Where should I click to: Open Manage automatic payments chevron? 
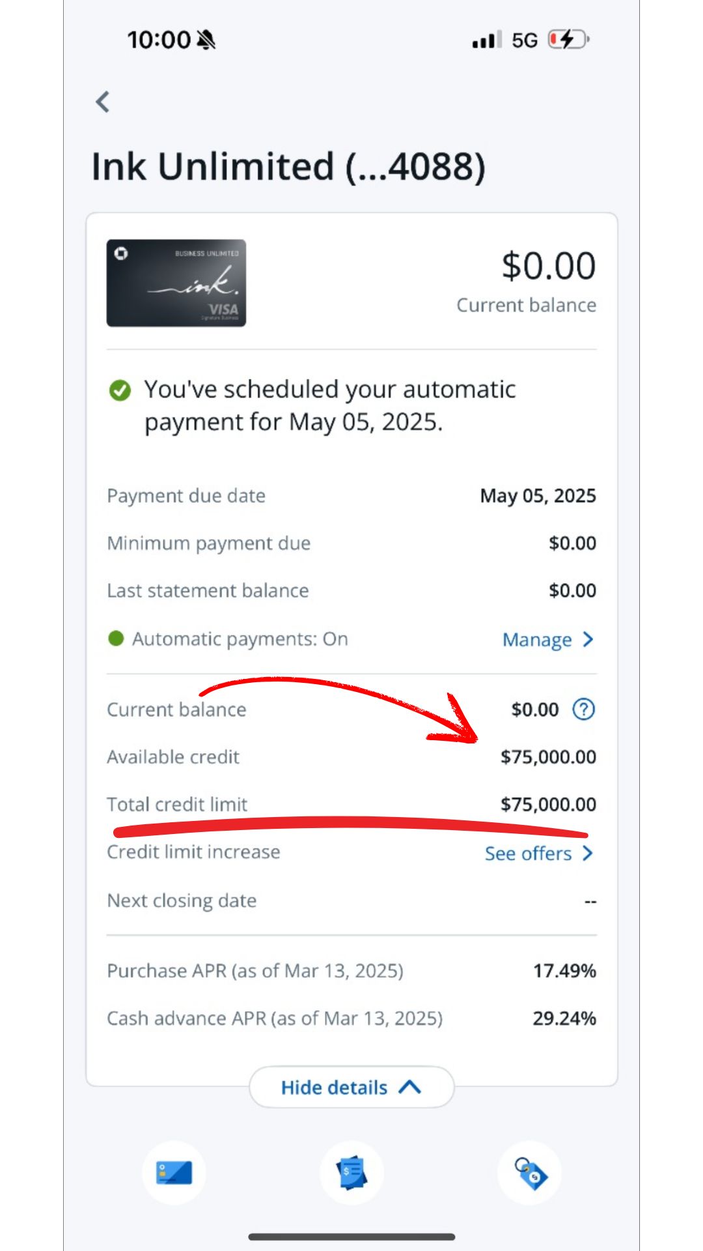point(588,639)
